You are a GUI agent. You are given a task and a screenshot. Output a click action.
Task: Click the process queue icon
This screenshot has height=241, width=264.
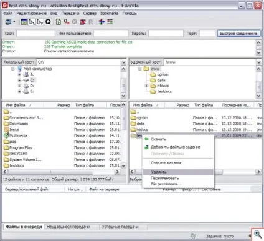point(67,22)
